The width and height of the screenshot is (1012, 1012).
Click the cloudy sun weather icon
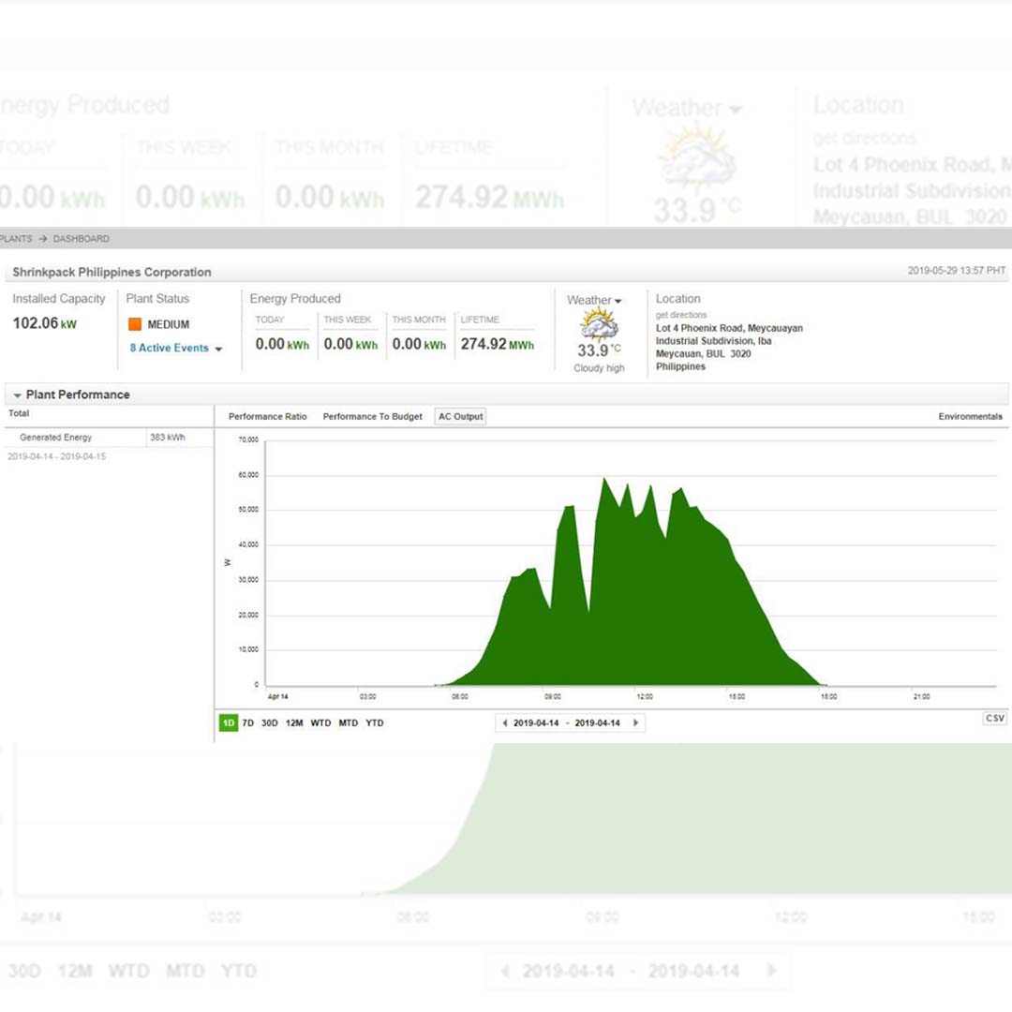tap(600, 324)
